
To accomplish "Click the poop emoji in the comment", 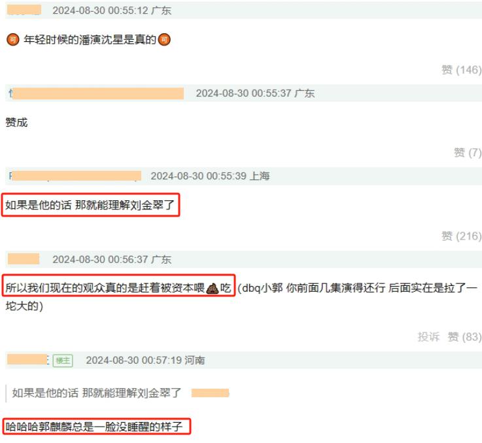I will (x=213, y=289).
